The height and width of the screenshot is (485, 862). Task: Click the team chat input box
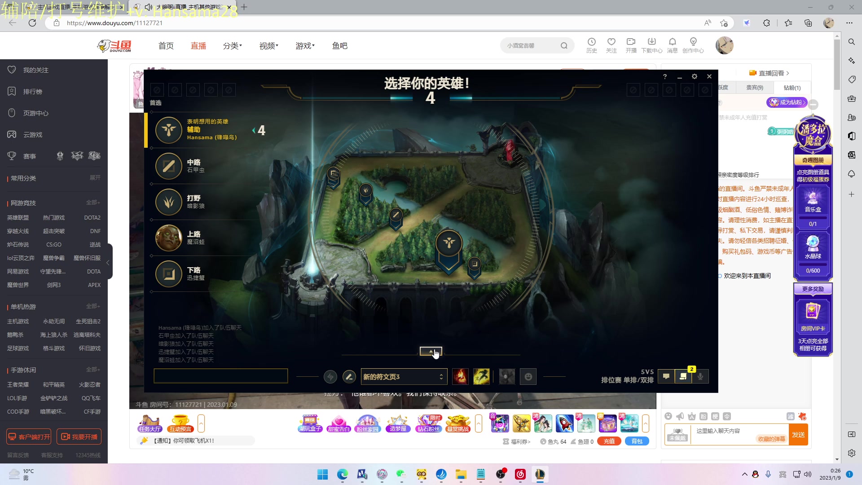221,376
